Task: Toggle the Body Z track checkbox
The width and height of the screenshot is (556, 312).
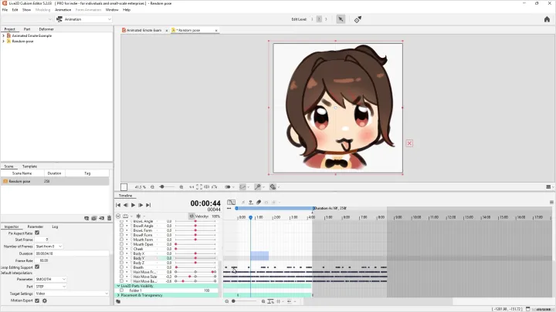Action: (x=122, y=263)
